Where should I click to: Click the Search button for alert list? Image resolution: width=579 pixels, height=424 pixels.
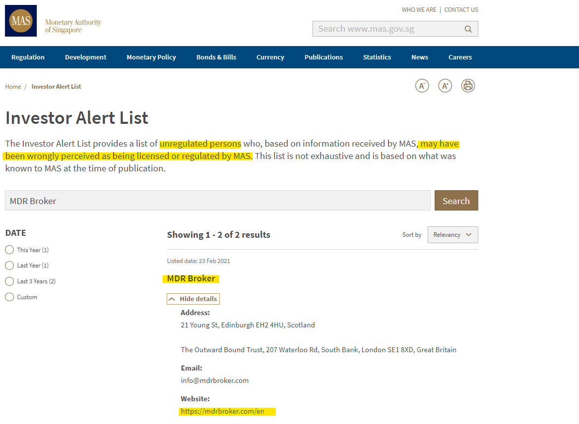click(456, 201)
